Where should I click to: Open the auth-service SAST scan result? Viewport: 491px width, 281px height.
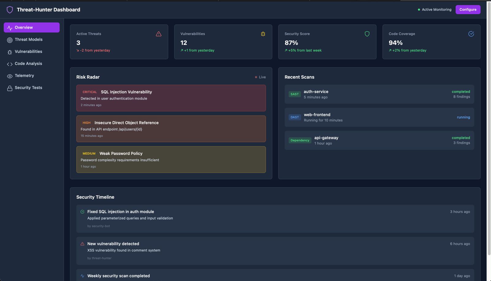click(x=379, y=94)
